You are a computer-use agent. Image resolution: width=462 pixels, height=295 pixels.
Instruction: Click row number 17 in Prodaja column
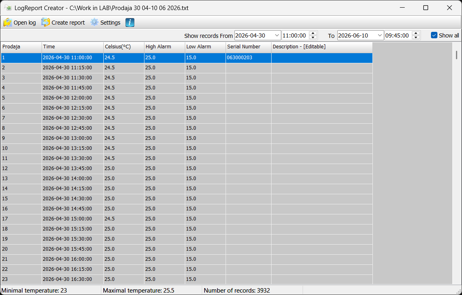21,219
